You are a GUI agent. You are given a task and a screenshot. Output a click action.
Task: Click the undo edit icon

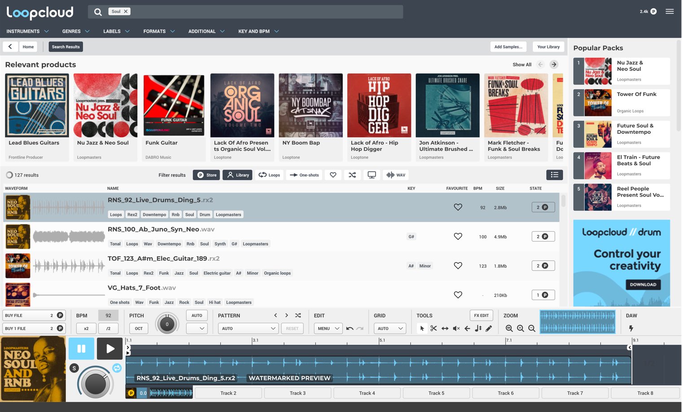(x=350, y=329)
